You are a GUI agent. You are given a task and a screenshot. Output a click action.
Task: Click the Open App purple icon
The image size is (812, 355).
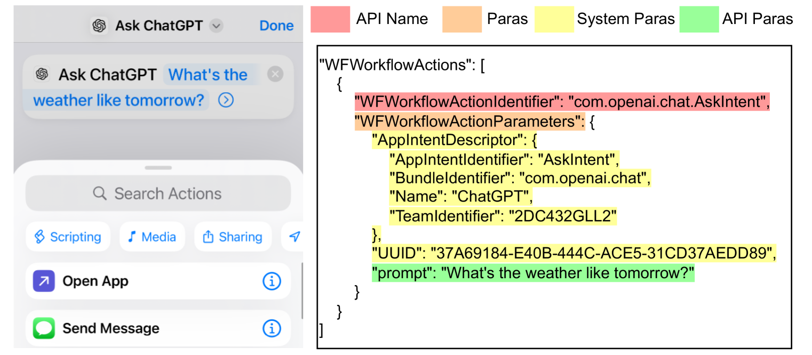44,281
